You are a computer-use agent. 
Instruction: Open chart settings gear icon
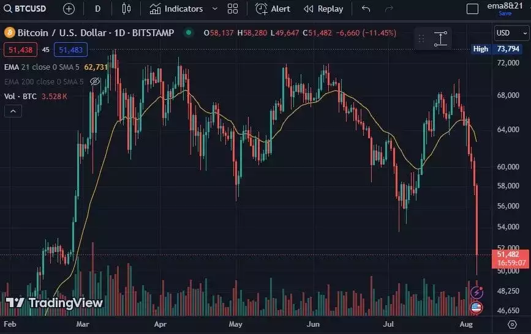click(512, 325)
